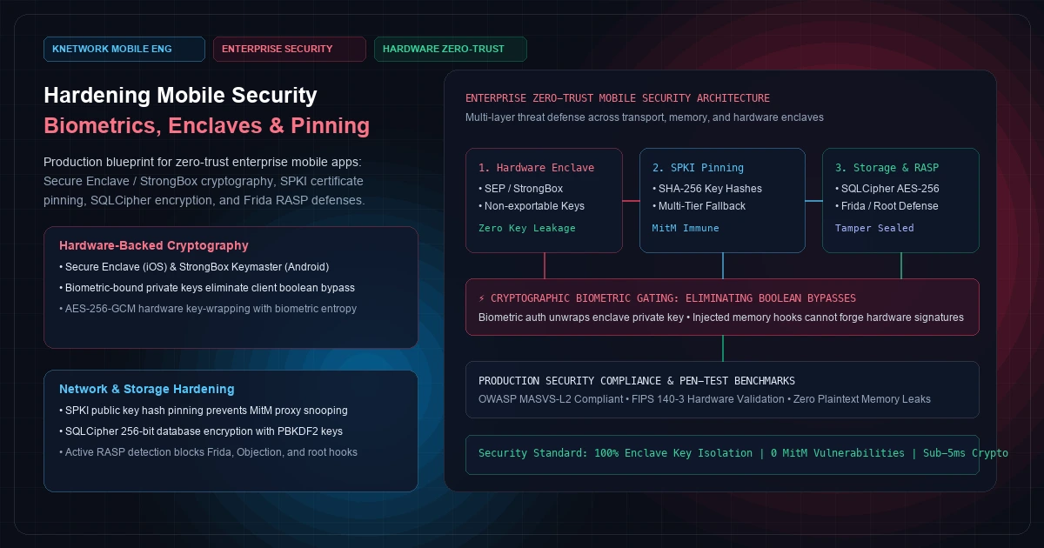Select the 1. Hardware Enclave box heading
Viewport: 1044px width, 548px height.
(537, 168)
